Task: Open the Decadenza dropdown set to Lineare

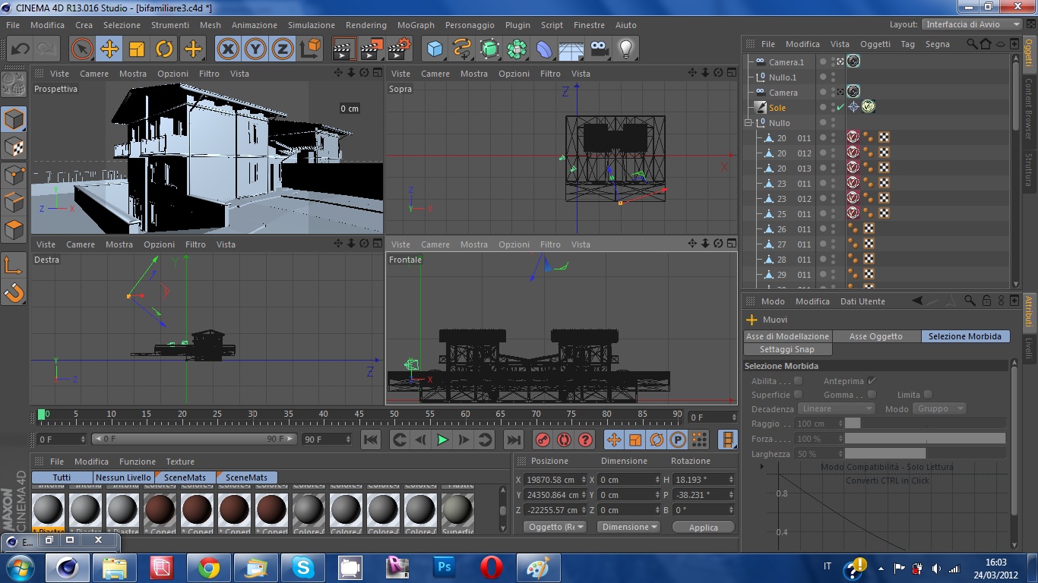Action: tap(837, 408)
